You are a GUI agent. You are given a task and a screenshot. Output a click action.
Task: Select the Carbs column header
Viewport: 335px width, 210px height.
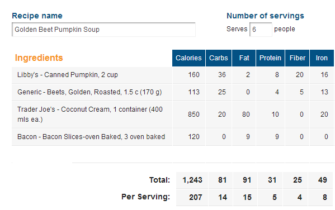[x=219, y=58]
